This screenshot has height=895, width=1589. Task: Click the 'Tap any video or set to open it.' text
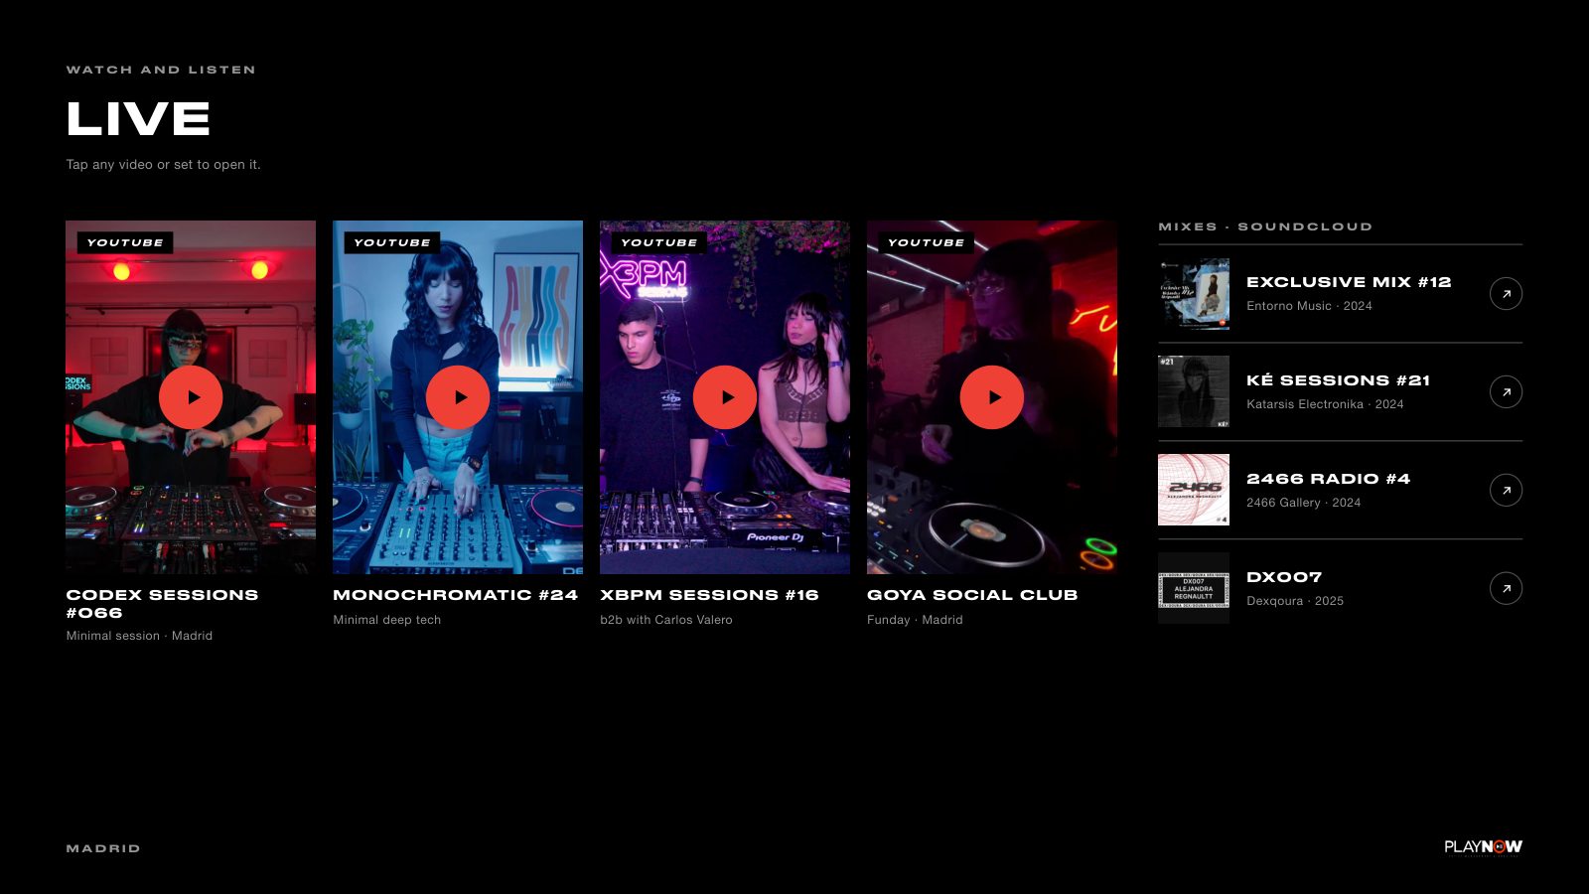point(163,165)
